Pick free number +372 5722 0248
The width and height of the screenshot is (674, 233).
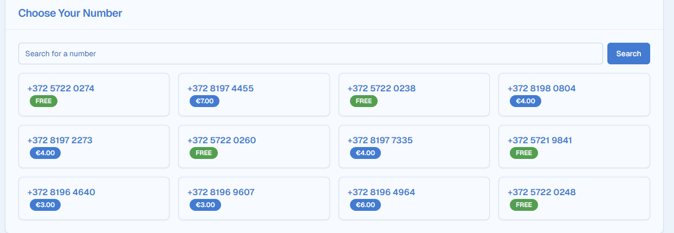pyautogui.click(x=574, y=198)
